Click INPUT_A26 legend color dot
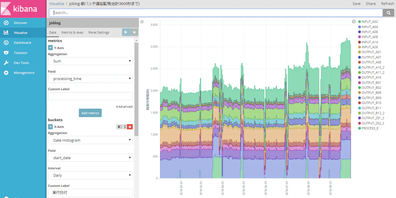Image resolution: width=396 pixels, height=198 pixels. (360, 47)
